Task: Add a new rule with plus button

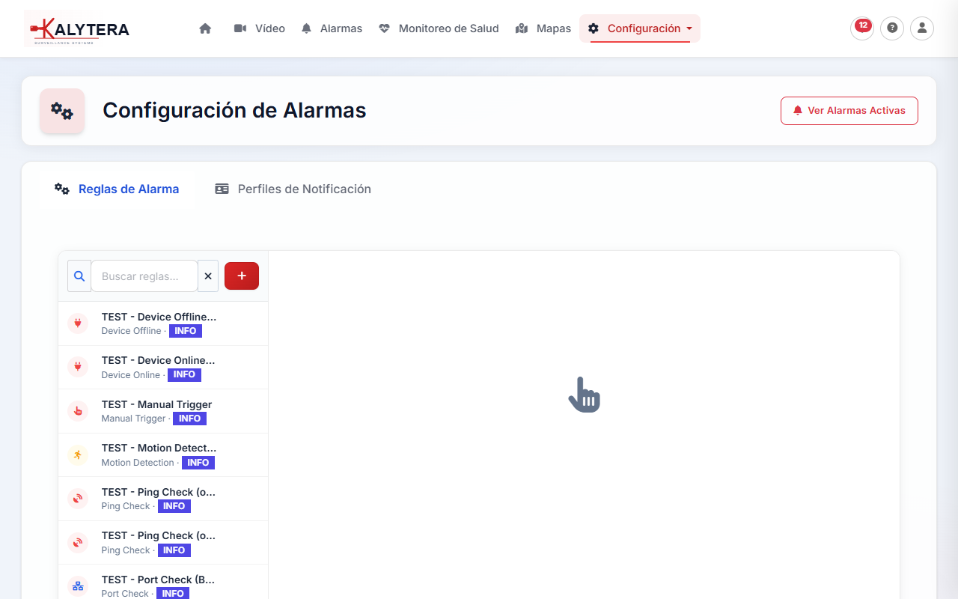Action: [x=242, y=276]
